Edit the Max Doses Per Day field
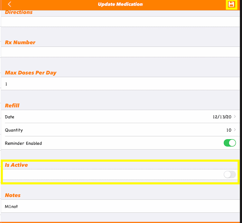 point(120,83)
